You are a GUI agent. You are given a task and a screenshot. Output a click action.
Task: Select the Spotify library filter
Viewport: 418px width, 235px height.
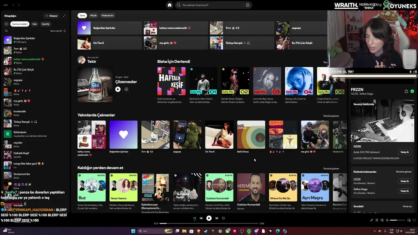[x=46, y=24]
